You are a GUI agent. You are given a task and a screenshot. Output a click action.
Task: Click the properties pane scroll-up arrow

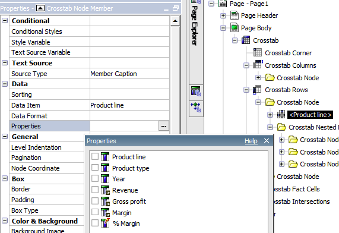(x=175, y=21)
